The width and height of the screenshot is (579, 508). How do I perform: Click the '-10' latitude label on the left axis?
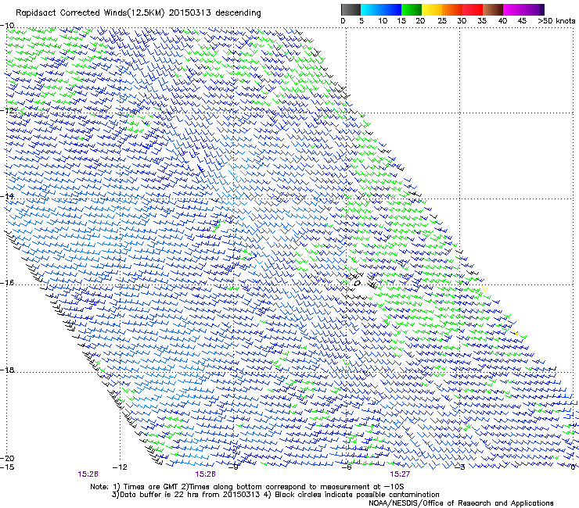[x=7, y=26]
